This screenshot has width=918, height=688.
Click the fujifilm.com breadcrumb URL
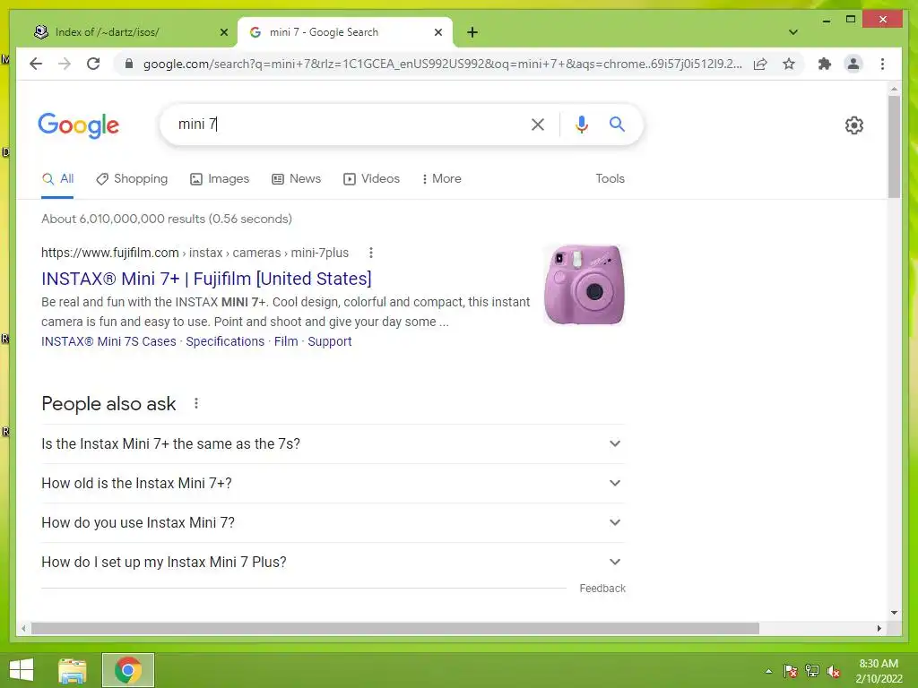pyautogui.click(x=195, y=253)
